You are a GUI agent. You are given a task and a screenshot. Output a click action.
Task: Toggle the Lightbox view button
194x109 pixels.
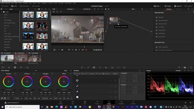(x=189, y=6)
